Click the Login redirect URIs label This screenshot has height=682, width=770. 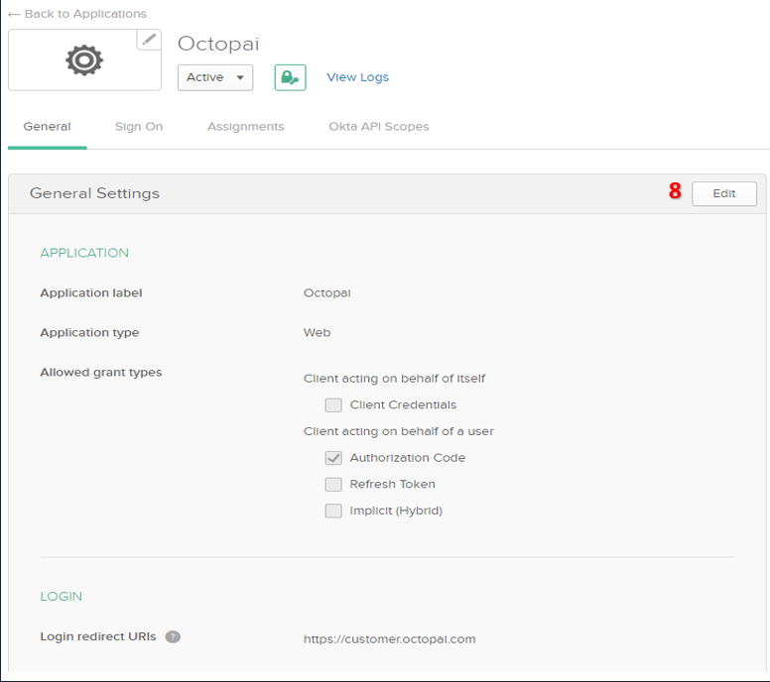tap(98, 636)
